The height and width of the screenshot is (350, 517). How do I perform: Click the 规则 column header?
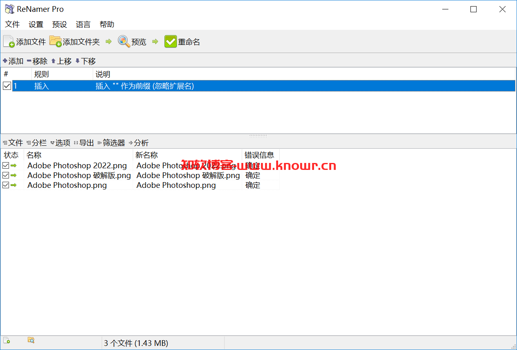tap(62, 74)
